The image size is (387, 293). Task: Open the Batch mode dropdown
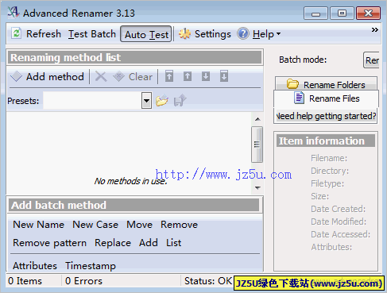(371, 60)
